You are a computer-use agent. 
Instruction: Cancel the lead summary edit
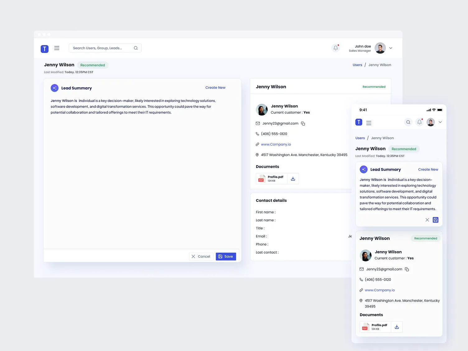[201, 256]
